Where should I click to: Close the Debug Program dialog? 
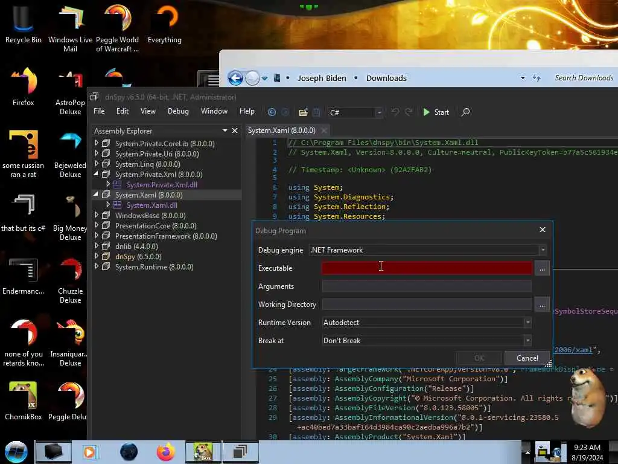(543, 230)
